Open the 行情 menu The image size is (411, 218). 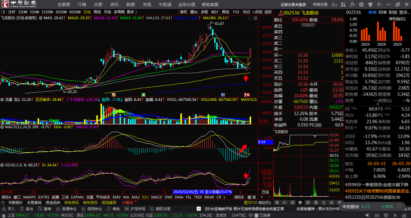82,4
